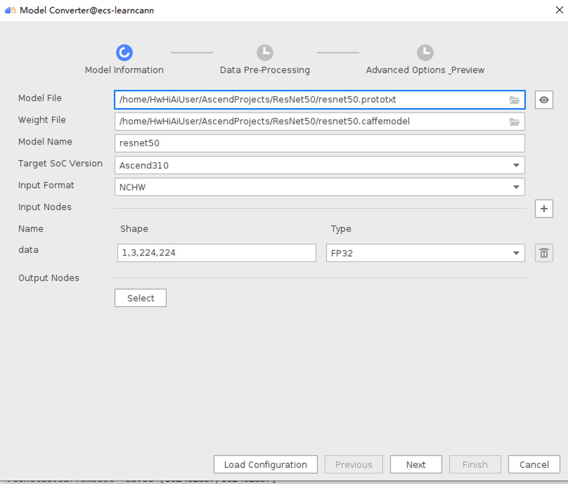
Task: Click the Model File browse folder icon
Action: (x=514, y=100)
